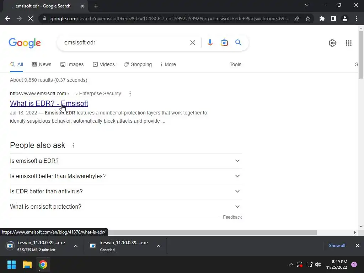Viewport: 364px width, 273px height.
Task: Open clock and date flyout
Action: pyautogui.click(x=337, y=264)
